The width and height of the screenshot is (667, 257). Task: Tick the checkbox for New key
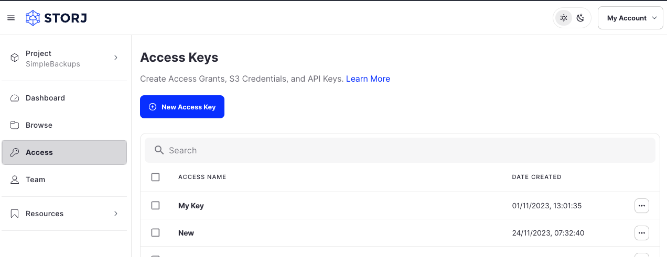coord(155,233)
